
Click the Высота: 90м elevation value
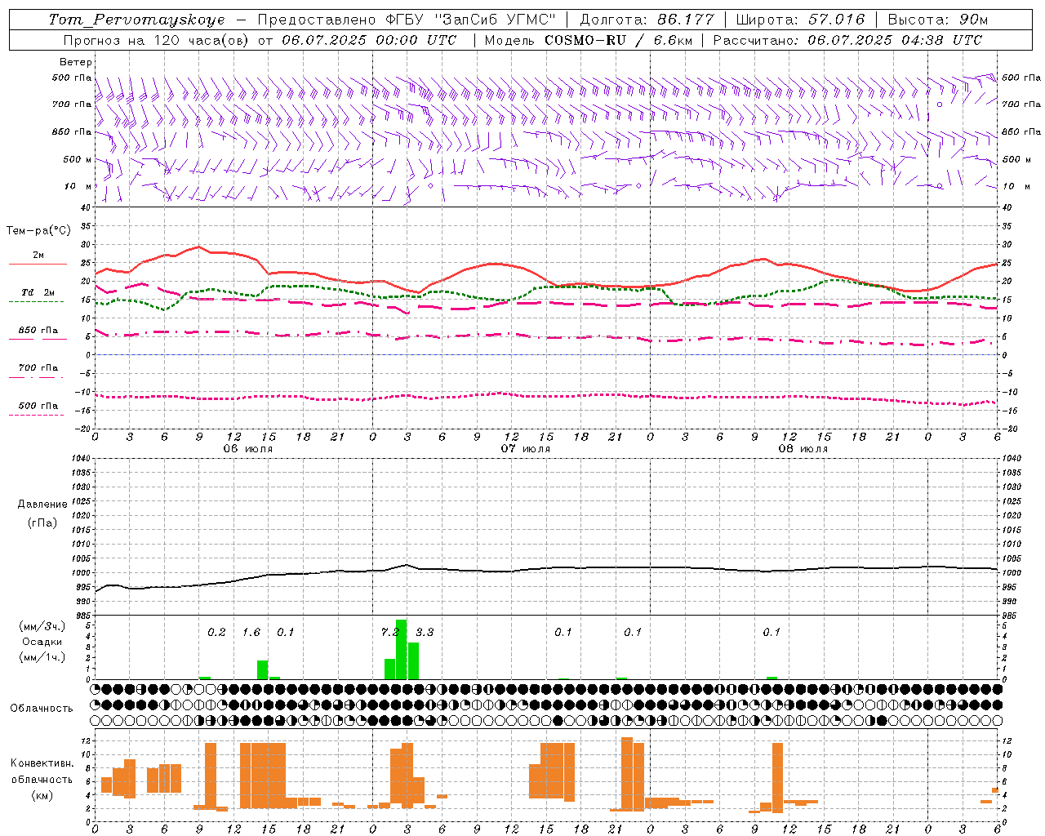point(937,20)
